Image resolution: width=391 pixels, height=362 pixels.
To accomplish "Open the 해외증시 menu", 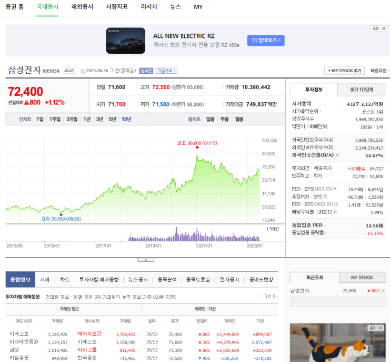I will pos(82,7).
